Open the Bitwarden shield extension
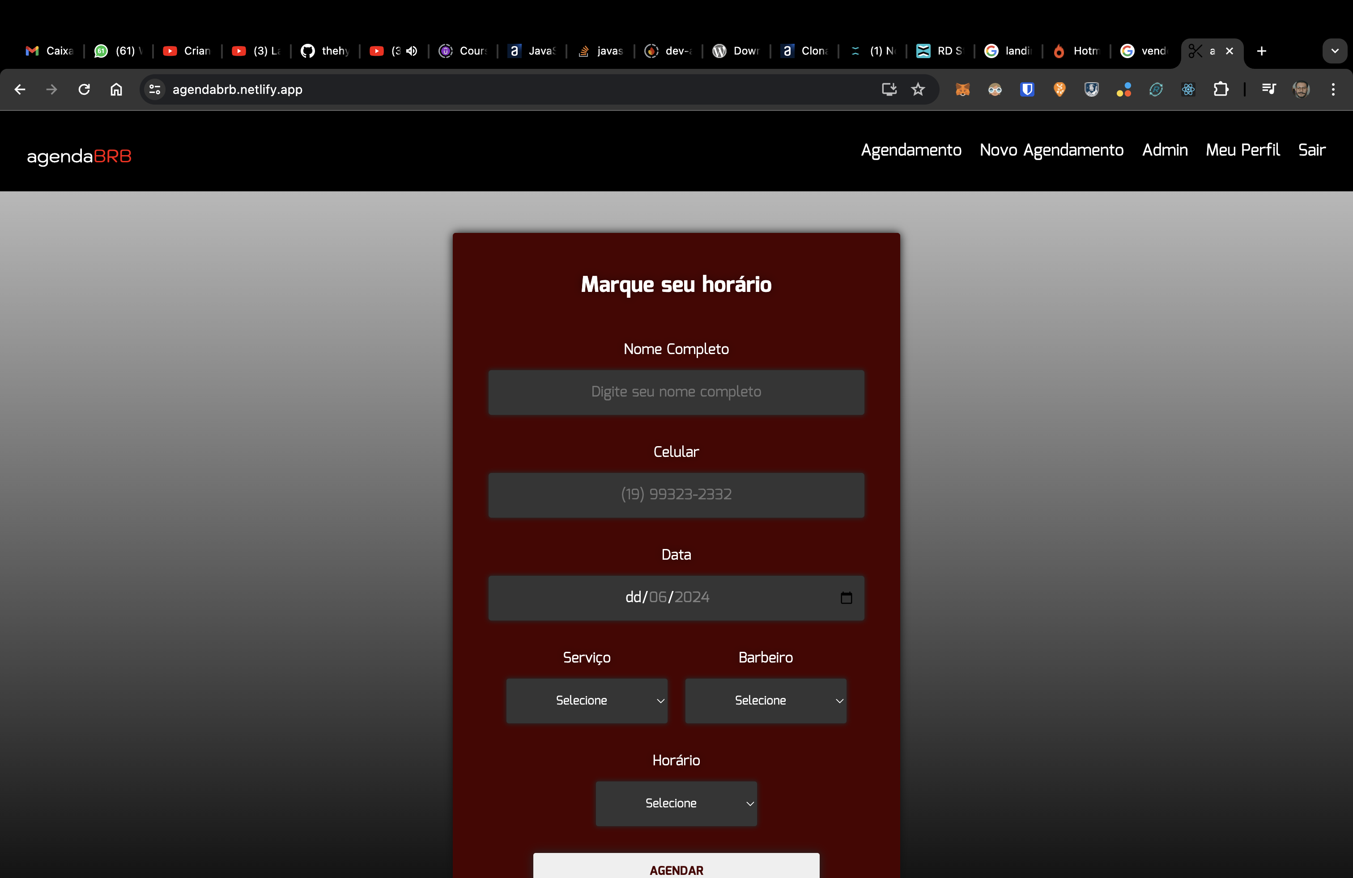Viewport: 1353px width, 878px height. point(1027,89)
